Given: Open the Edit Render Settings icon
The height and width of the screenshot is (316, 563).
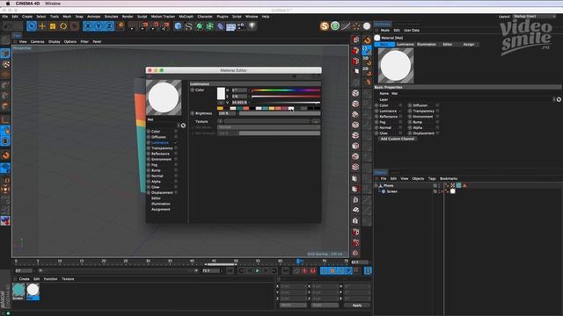Looking at the screenshot, I should (x=165, y=25).
